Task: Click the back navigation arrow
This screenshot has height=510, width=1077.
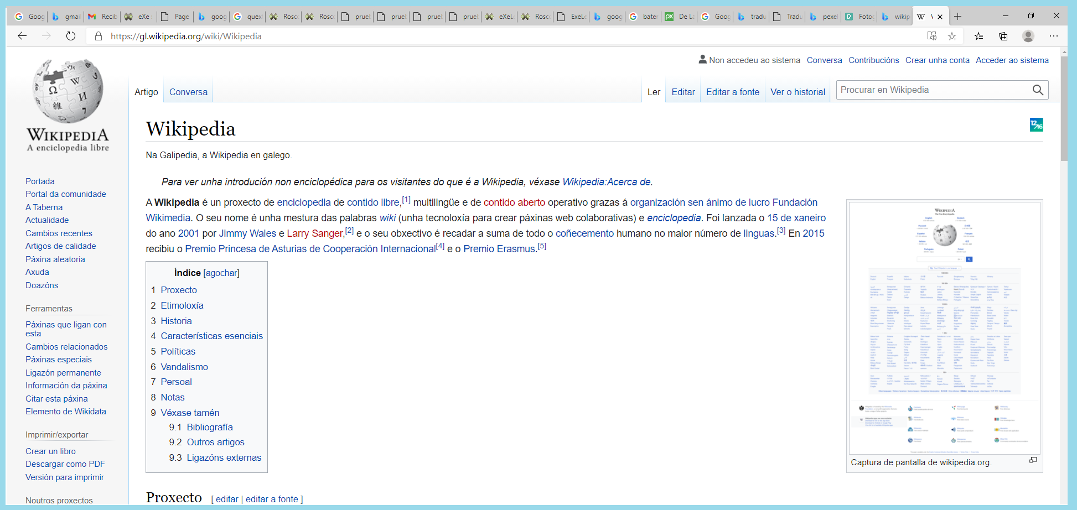Action: 22,36
